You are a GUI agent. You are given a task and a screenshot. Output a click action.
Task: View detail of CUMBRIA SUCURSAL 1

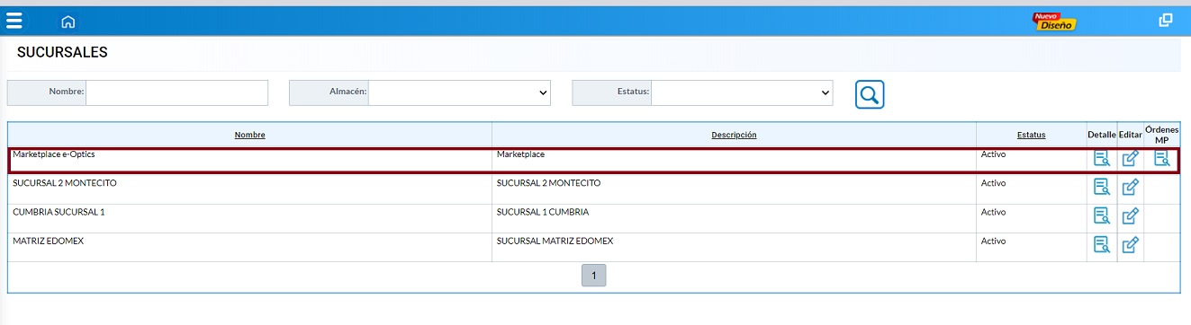tap(1102, 215)
